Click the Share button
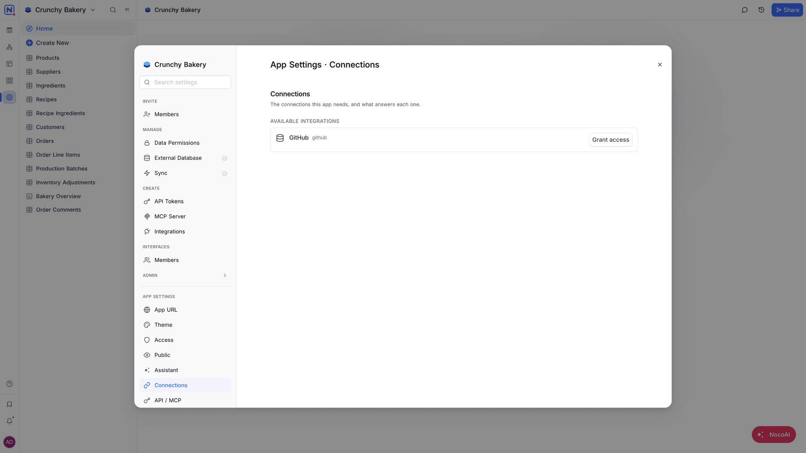The width and height of the screenshot is (806, 453). pyautogui.click(x=787, y=10)
